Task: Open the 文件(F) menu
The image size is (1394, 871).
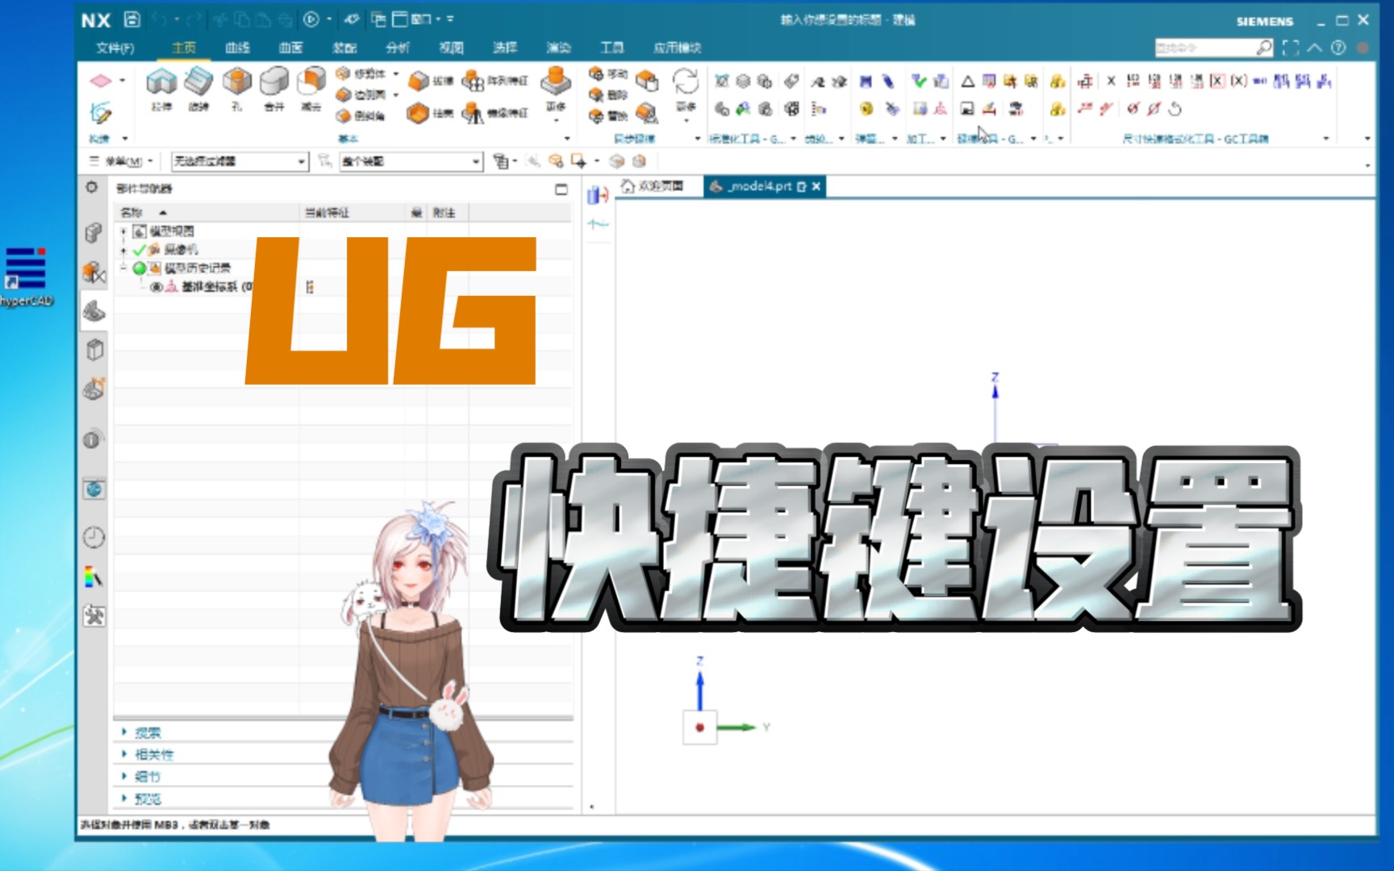Action: tap(115, 48)
